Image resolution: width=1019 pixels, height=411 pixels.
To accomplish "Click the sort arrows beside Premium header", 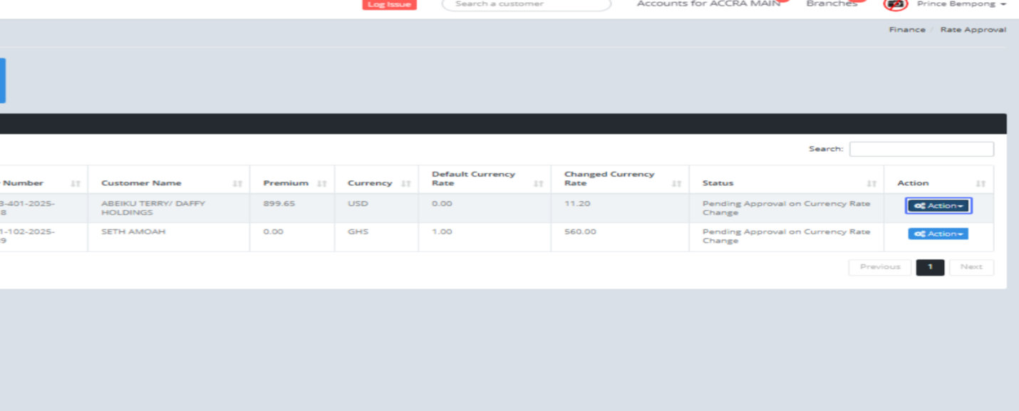I will 322,184.
